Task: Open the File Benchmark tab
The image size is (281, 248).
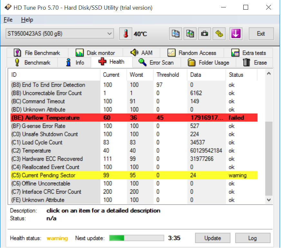Action: pyautogui.click(x=37, y=53)
